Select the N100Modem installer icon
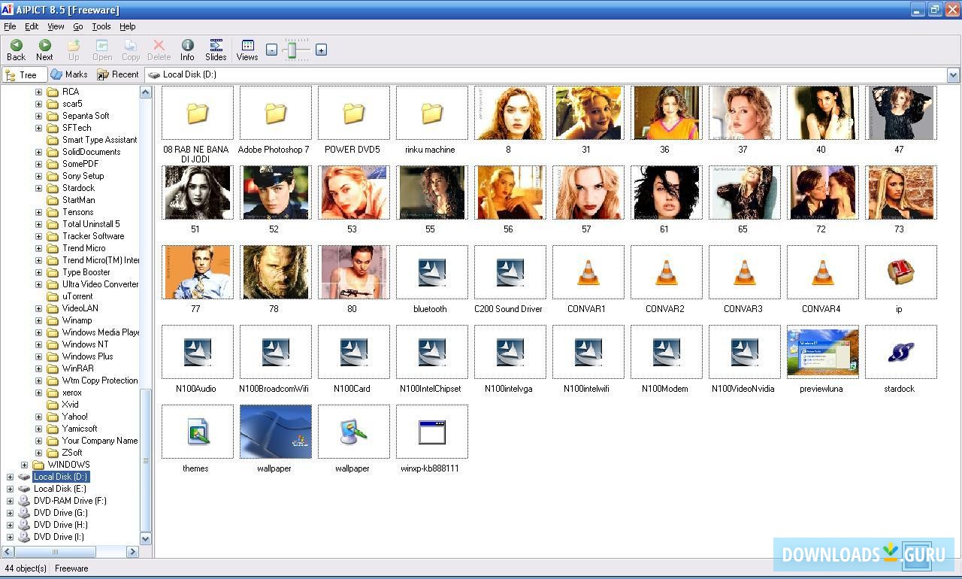This screenshot has height=579, width=962. tap(666, 352)
